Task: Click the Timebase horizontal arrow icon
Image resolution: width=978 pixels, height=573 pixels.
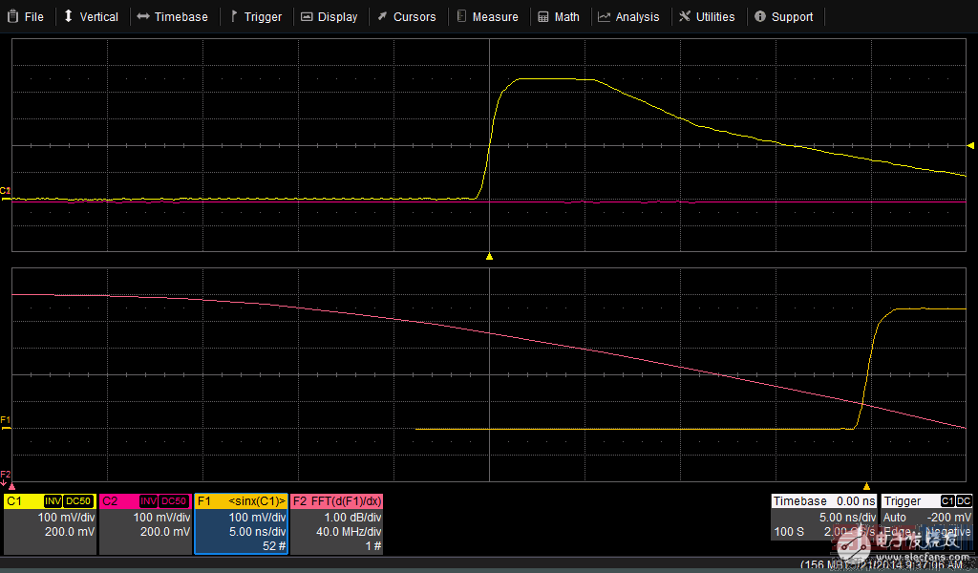Action: pos(143,16)
